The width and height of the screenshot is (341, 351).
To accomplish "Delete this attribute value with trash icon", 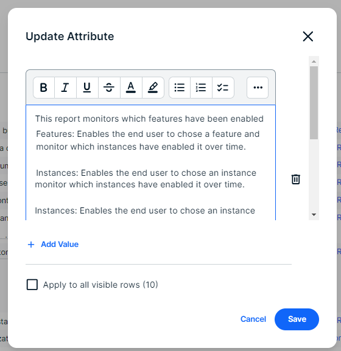I will coord(296,179).
